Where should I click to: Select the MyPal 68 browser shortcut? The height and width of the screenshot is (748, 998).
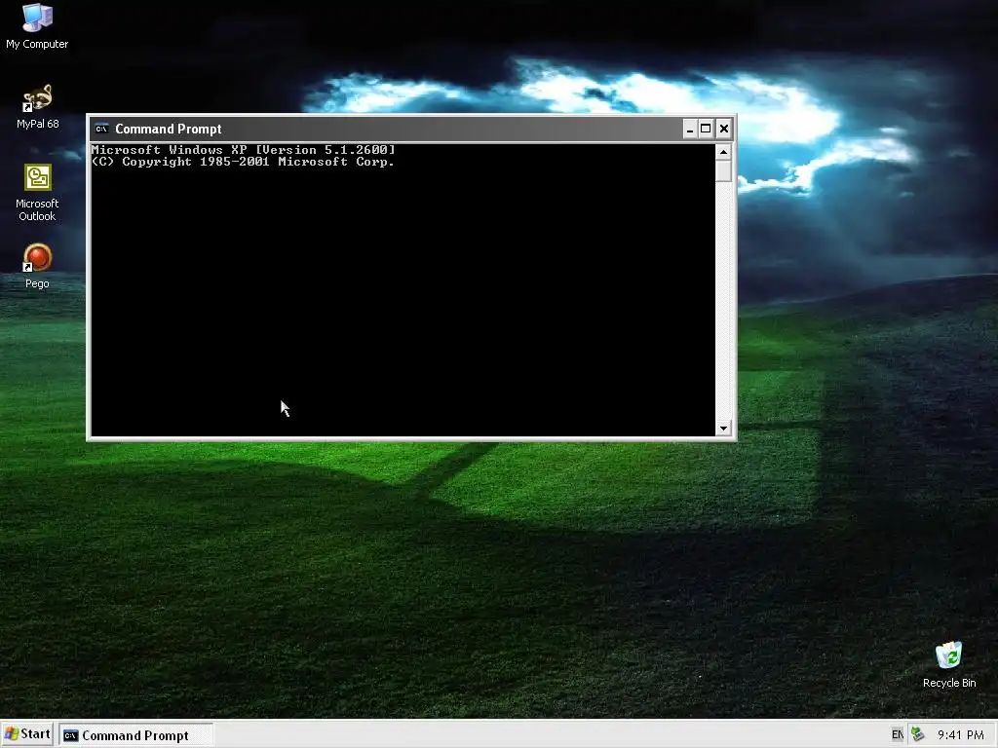(x=37, y=106)
